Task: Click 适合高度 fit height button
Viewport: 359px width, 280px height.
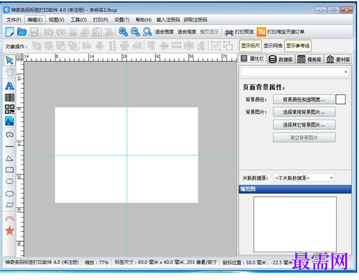Action: point(186,32)
